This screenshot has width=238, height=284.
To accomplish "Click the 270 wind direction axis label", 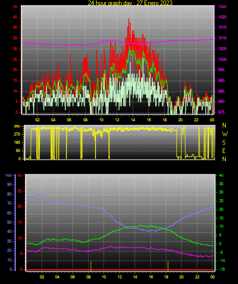I will (x=17, y=135).
